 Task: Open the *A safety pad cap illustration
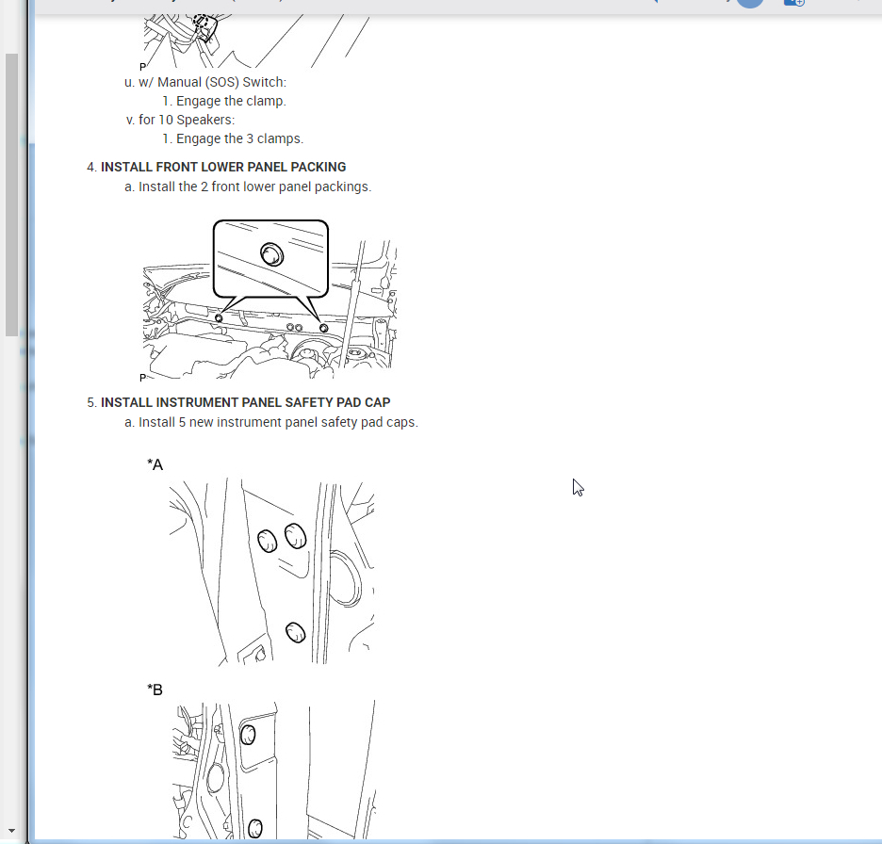pyautogui.click(x=271, y=572)
